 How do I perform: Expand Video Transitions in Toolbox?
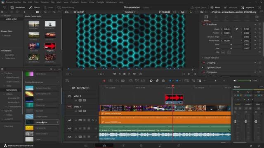coord(4,78)
